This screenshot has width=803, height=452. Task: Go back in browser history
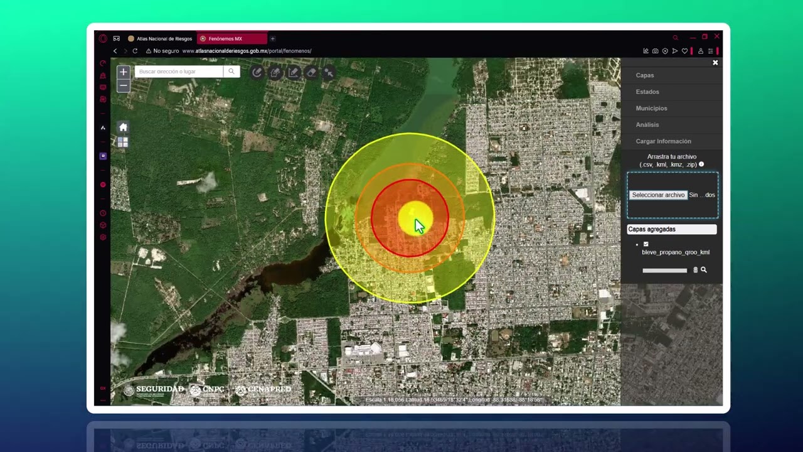115,51
